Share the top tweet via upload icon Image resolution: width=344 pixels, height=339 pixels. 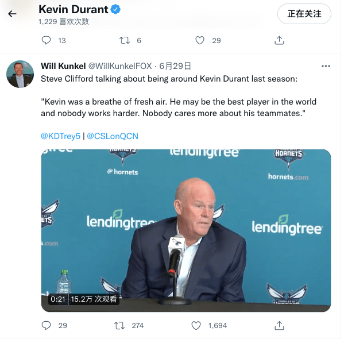pos(279,40)
